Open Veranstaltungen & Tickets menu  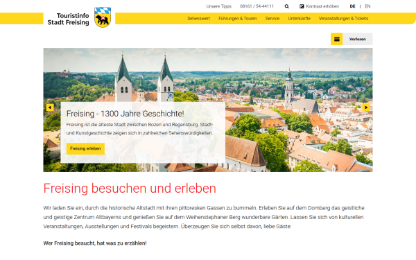343,19
